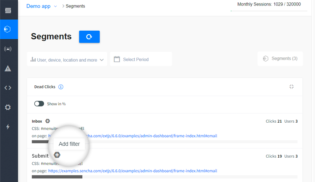The image size is (315, 182).
Task: Open the live users broadcast icon
Action: click(8, 49)
